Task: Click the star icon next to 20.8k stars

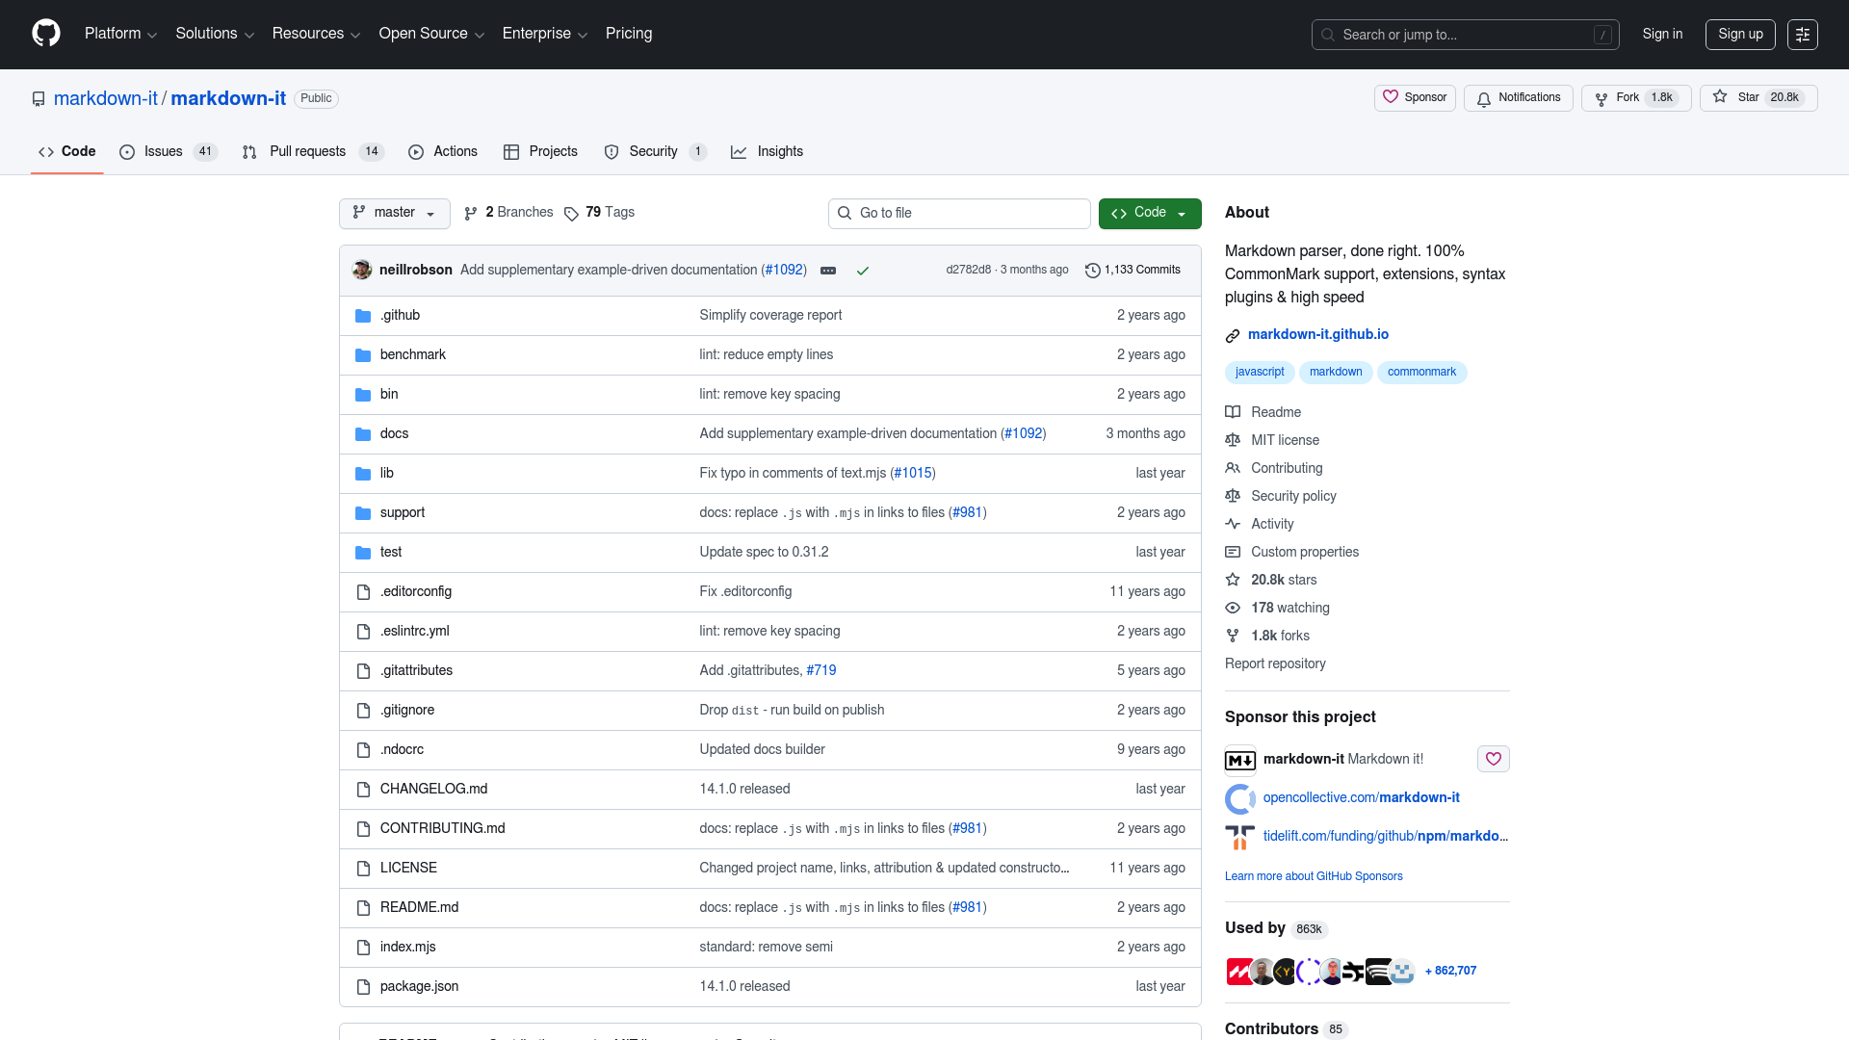Action: (1233, 580)
